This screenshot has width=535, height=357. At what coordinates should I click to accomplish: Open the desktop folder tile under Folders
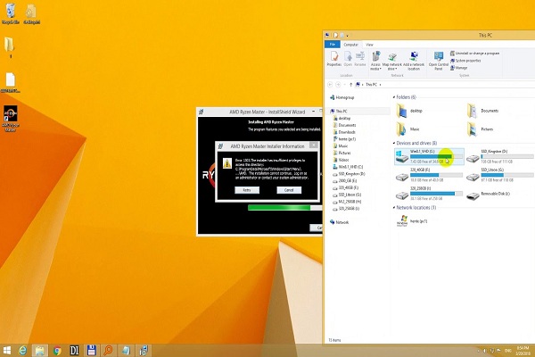click(x=409, y=111)
